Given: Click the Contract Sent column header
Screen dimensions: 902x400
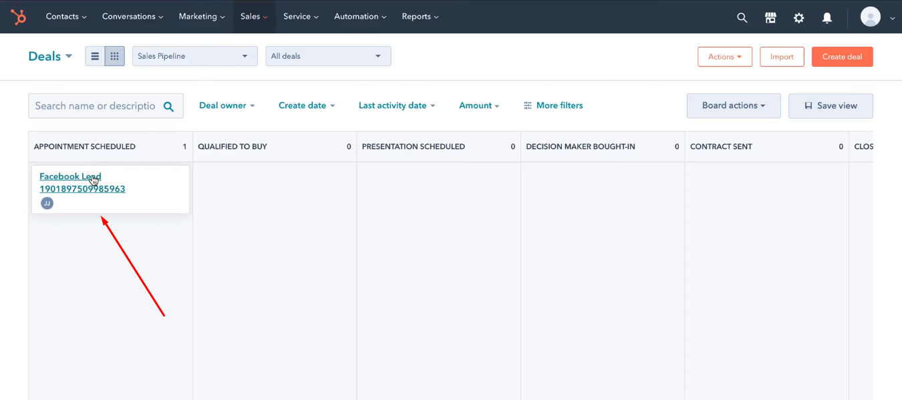Looking at the screenshot, I should coord(767,146).
